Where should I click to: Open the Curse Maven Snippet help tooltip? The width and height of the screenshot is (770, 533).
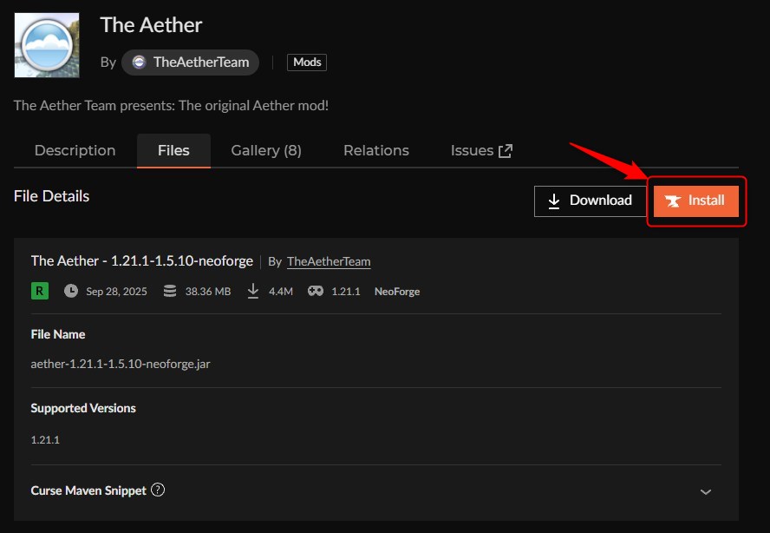(x=158, y=490)
